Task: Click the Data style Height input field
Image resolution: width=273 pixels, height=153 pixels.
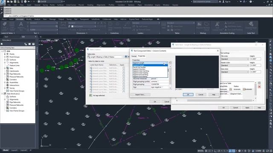Action: coord(256,72)
